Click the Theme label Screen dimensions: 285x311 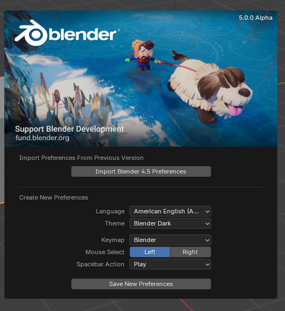click(114, 223)
